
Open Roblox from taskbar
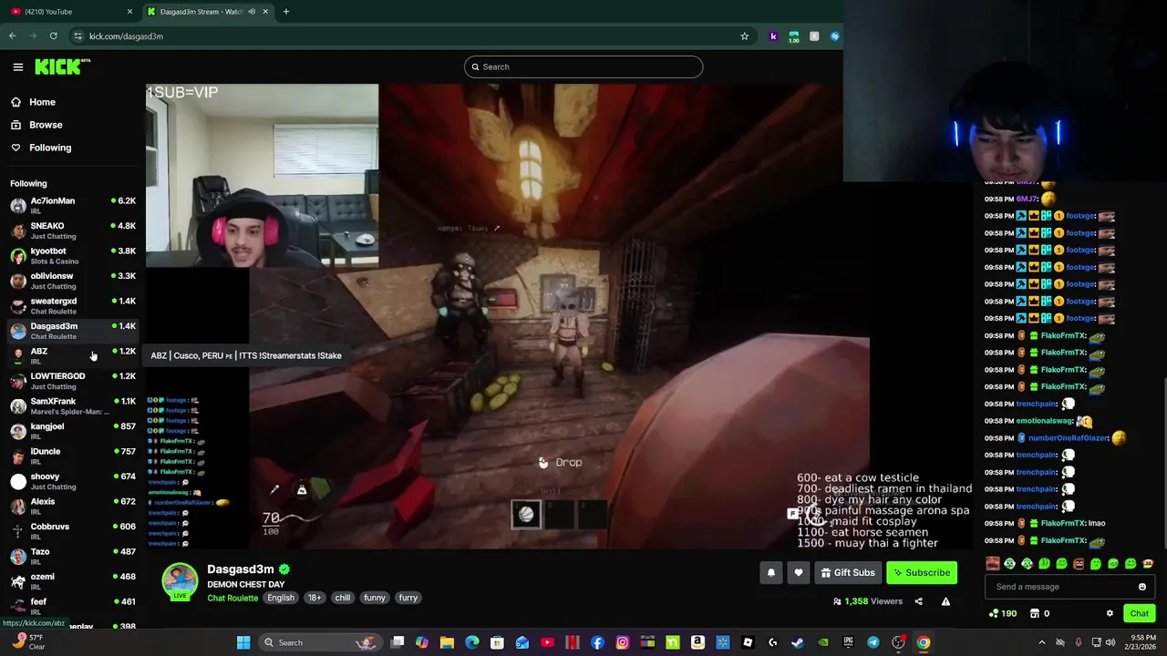pyautogui.click(x=748, y=642)
